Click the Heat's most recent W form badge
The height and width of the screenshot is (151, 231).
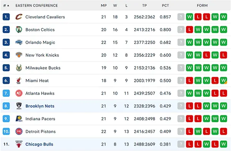pyautogui.click(x=223, y=80)
